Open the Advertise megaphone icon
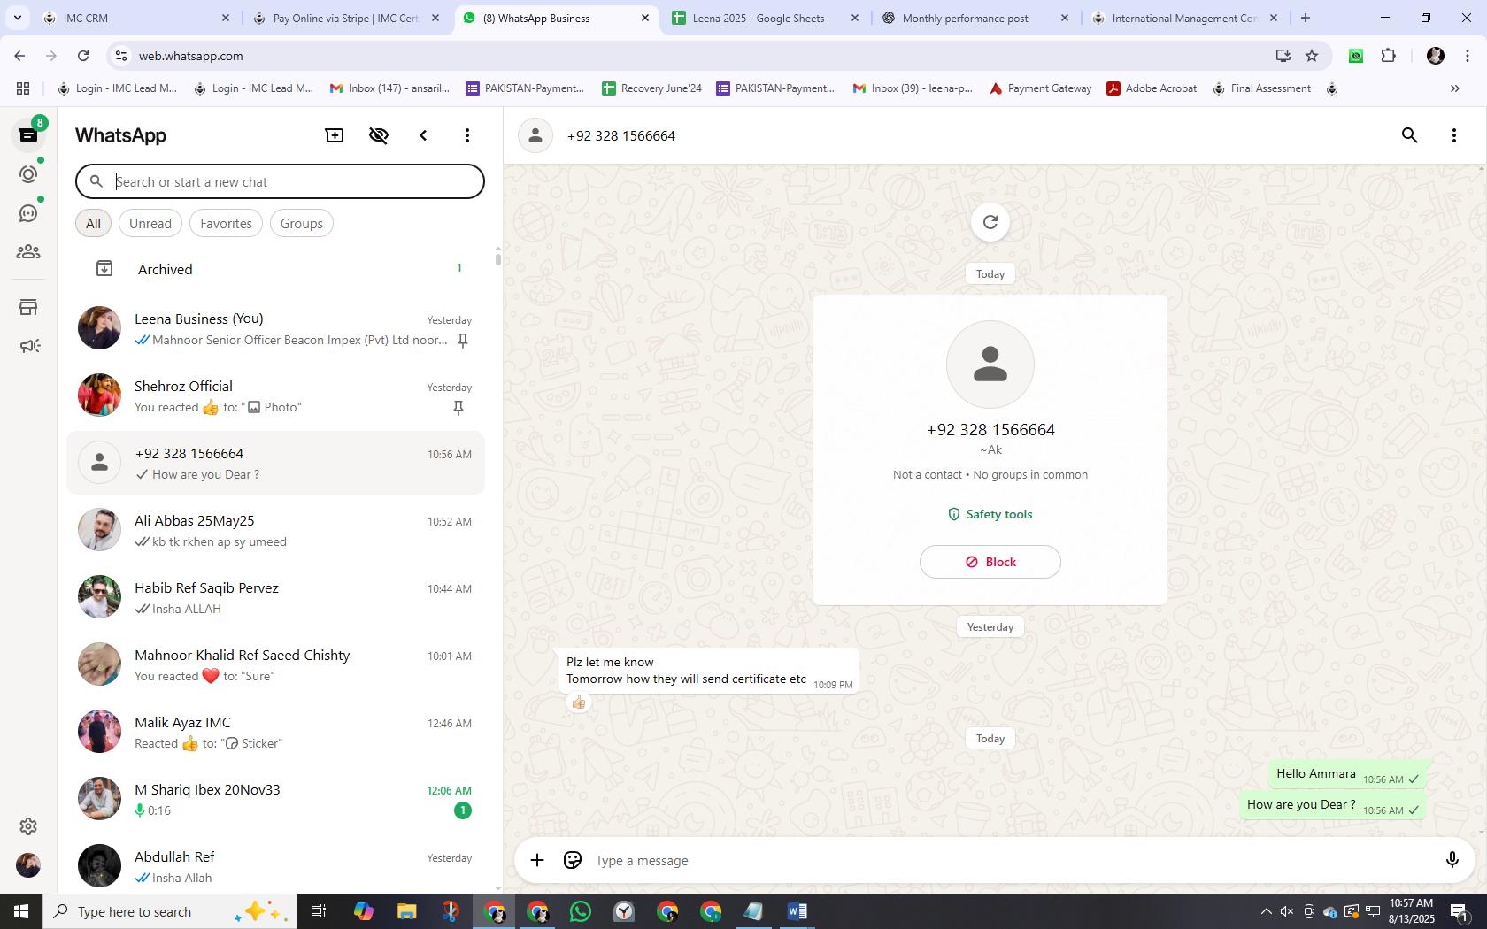The image size is (1487, 929). [x=28, y=346]
